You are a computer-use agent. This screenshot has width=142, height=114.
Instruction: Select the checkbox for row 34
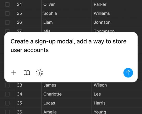coord(7,94)
